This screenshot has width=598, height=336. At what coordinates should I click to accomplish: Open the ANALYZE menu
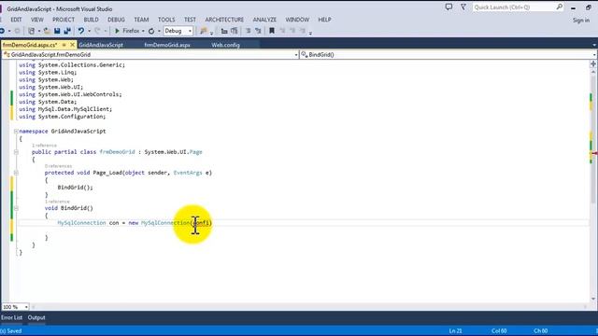(x=264, y=20)
